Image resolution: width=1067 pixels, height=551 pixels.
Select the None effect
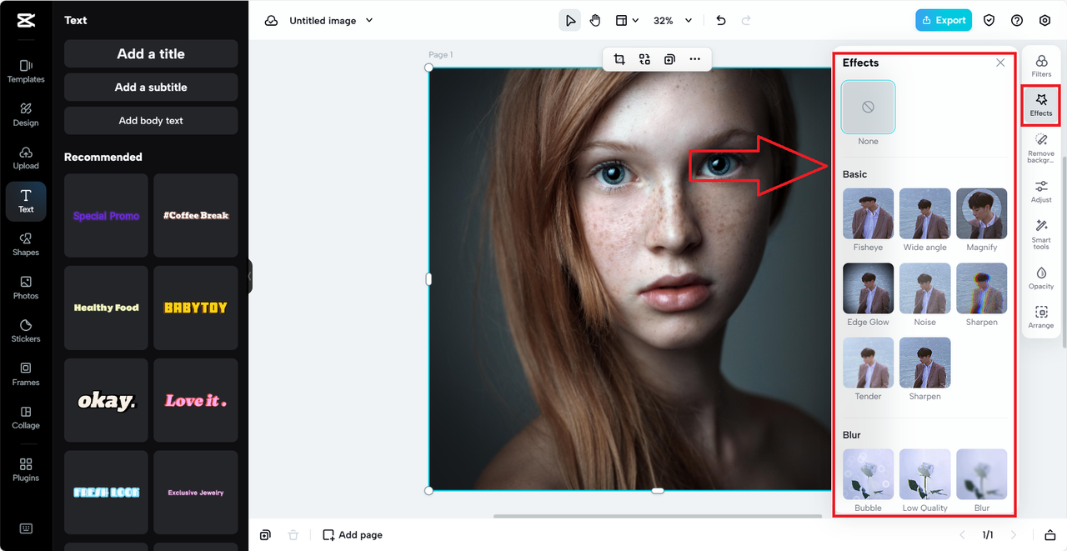tap(869, 108)
